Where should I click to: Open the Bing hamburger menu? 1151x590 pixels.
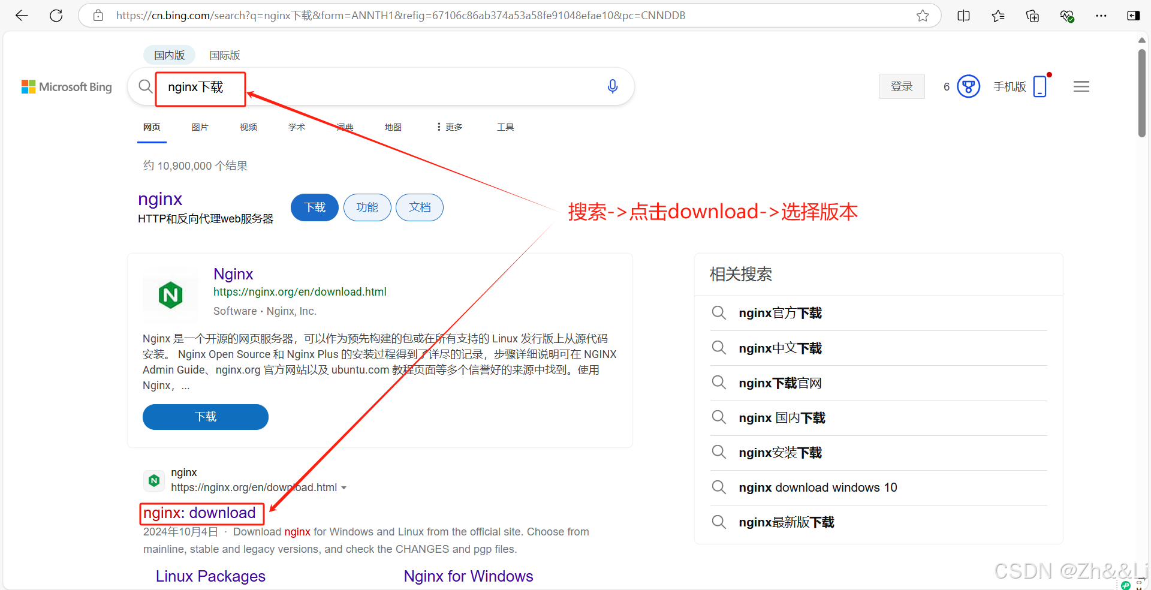(x=1081, y=86)
